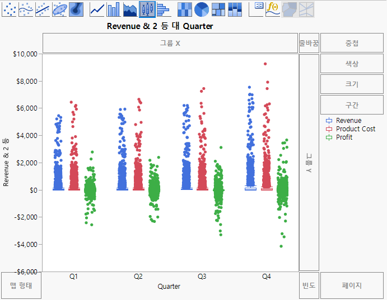Choose the Smoother element icon
Screen dimensions: 387x300
coord(26,8)
